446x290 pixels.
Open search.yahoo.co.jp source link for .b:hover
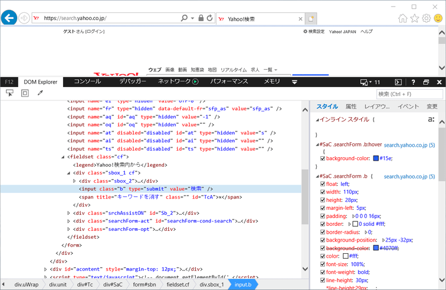click(409, 145)
